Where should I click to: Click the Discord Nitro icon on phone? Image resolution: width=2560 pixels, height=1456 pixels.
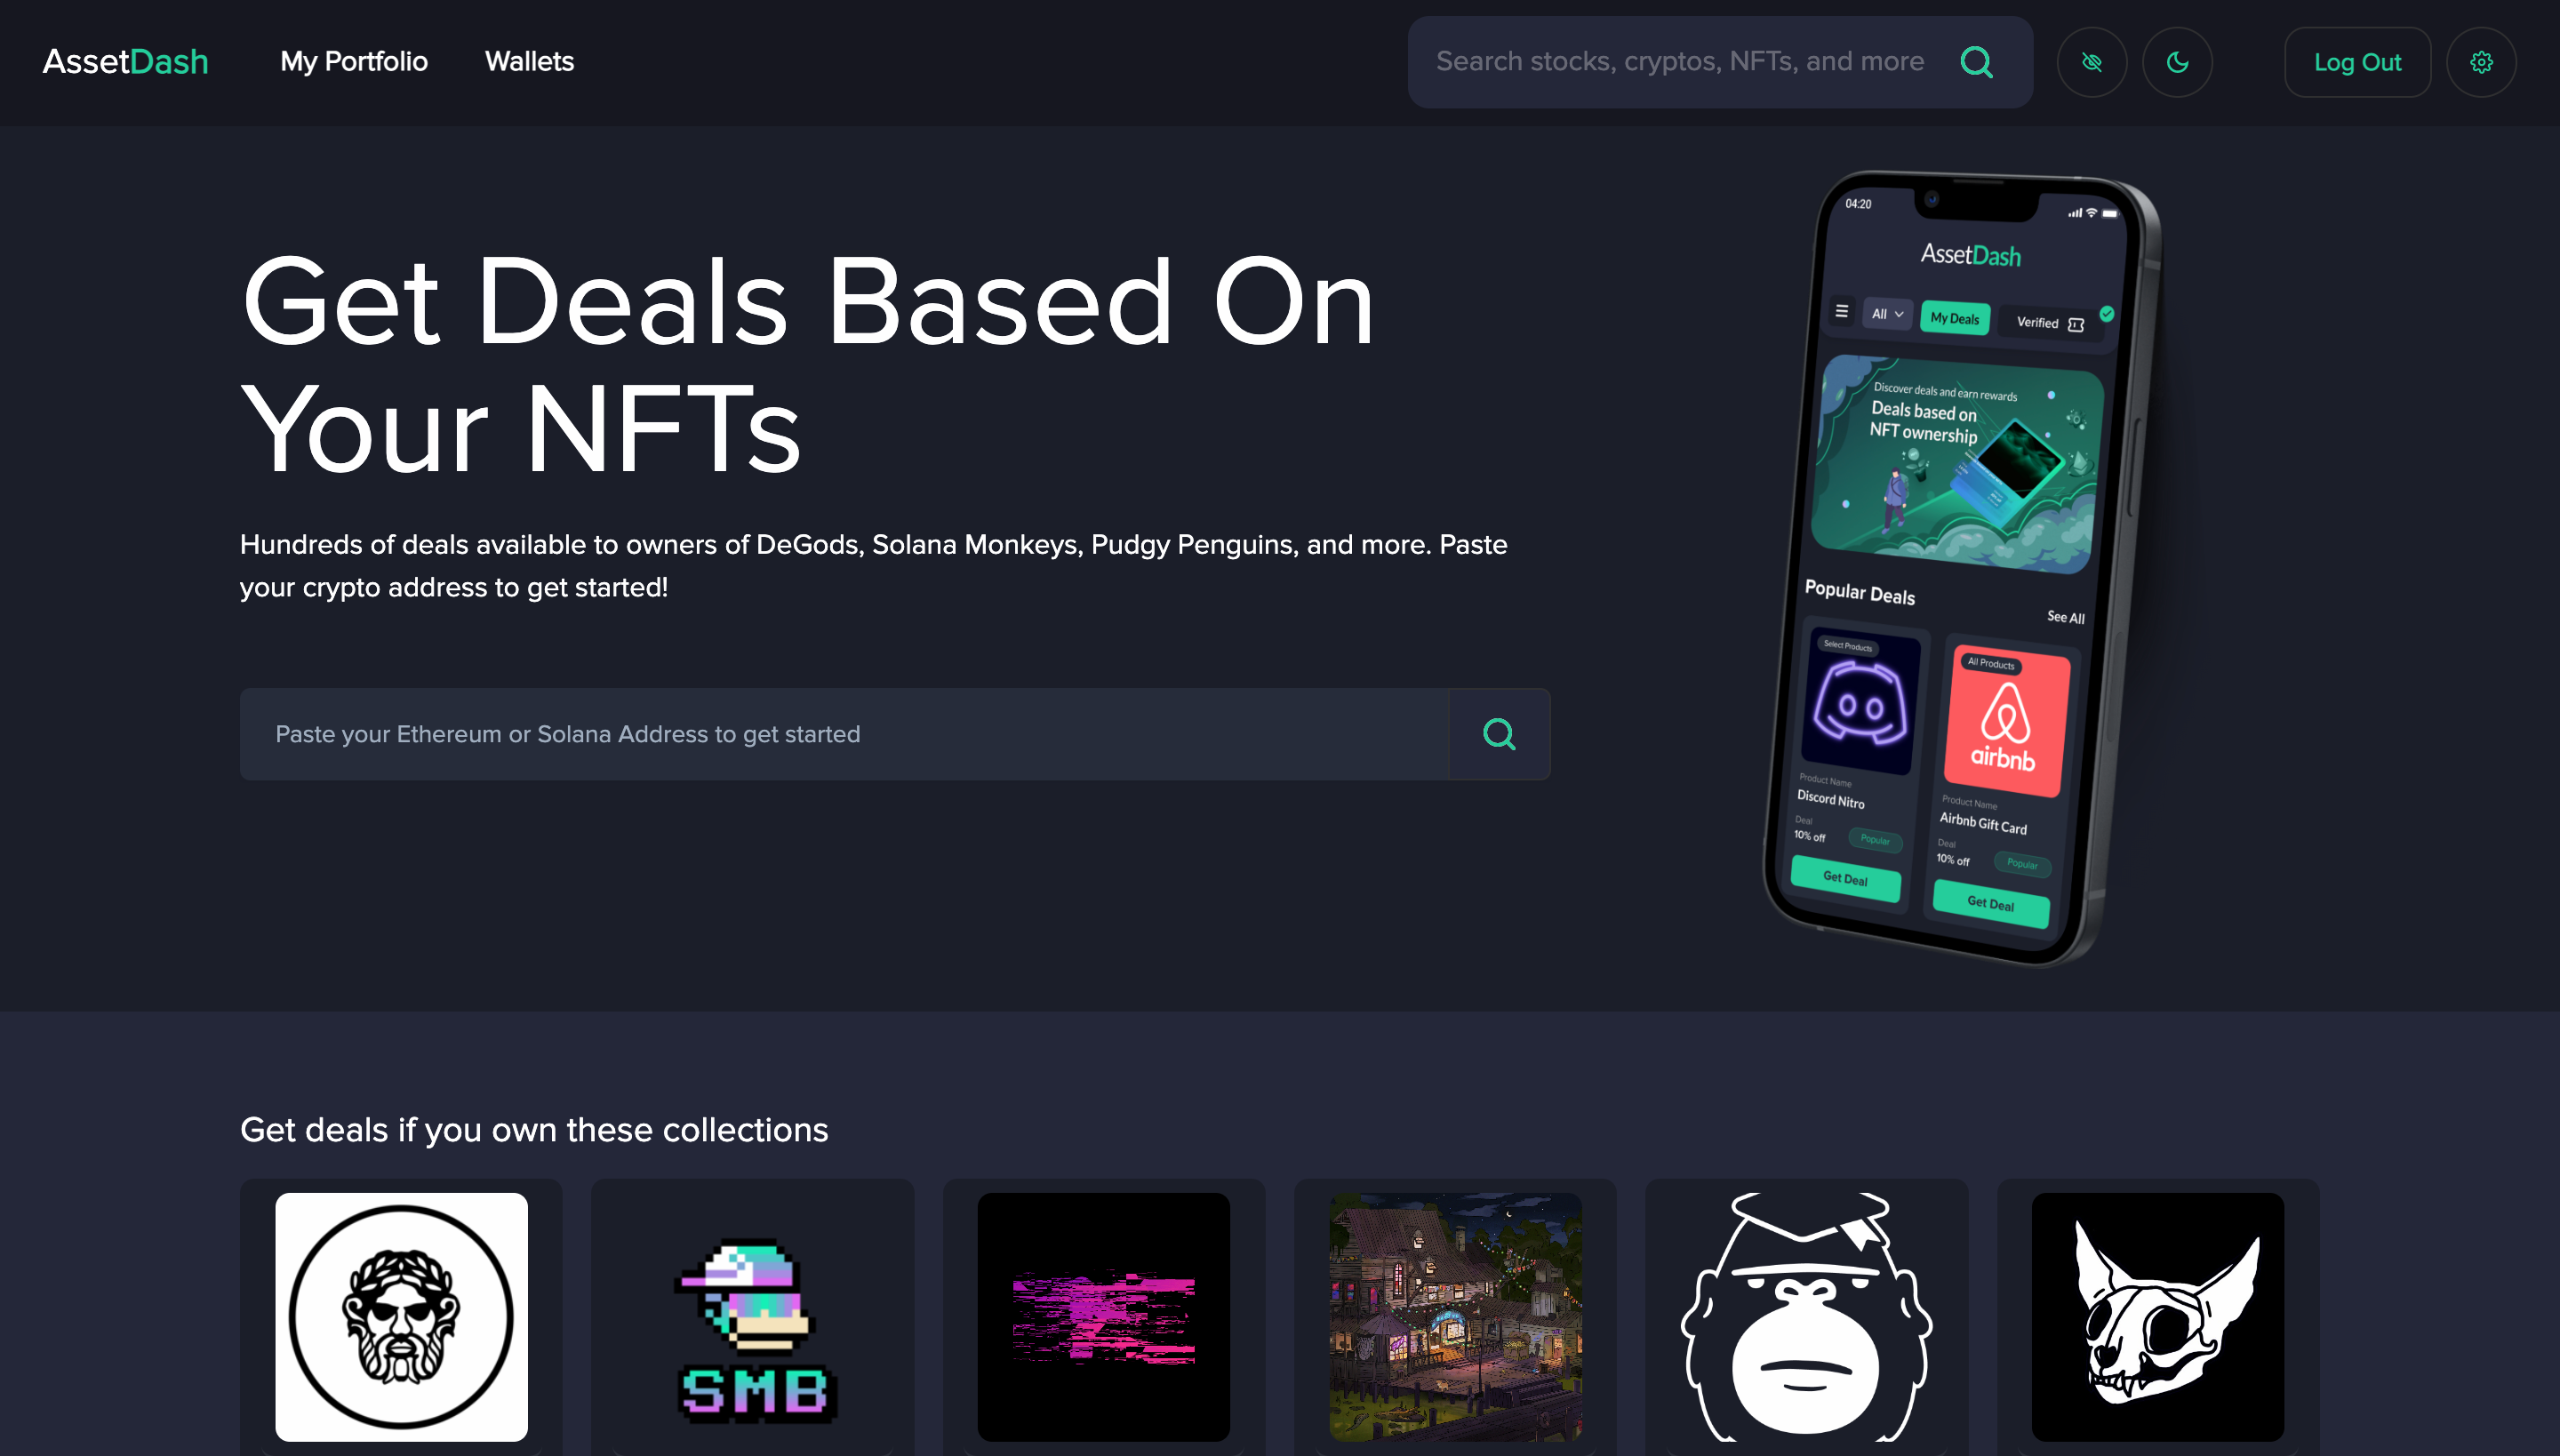[1860, 703]
